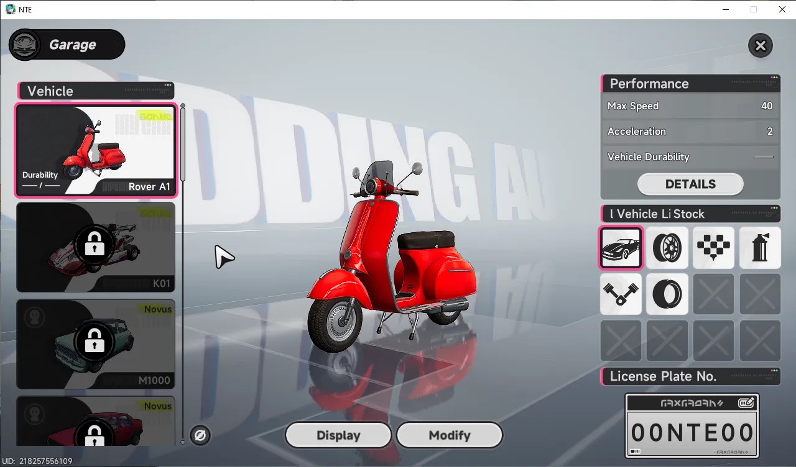Click the license plate edit icon
The image size is (796, 467).
(x=746, y=403)
